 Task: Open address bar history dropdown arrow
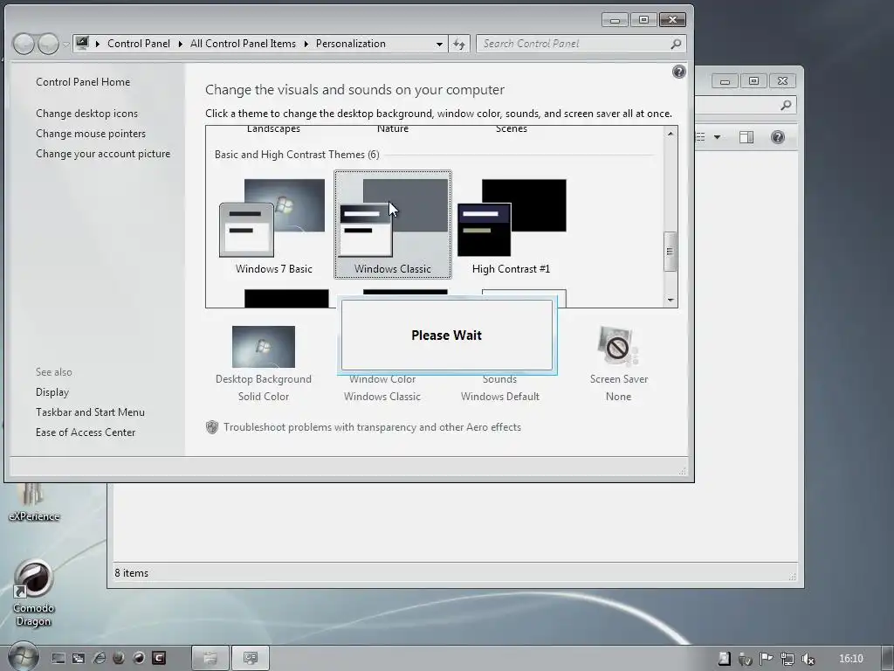click(x=439, y=44)
